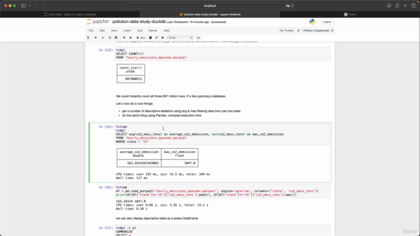Move selected cell down
Image resolution: width=420 pixels, height=236 pixels.
click(131, 38)
